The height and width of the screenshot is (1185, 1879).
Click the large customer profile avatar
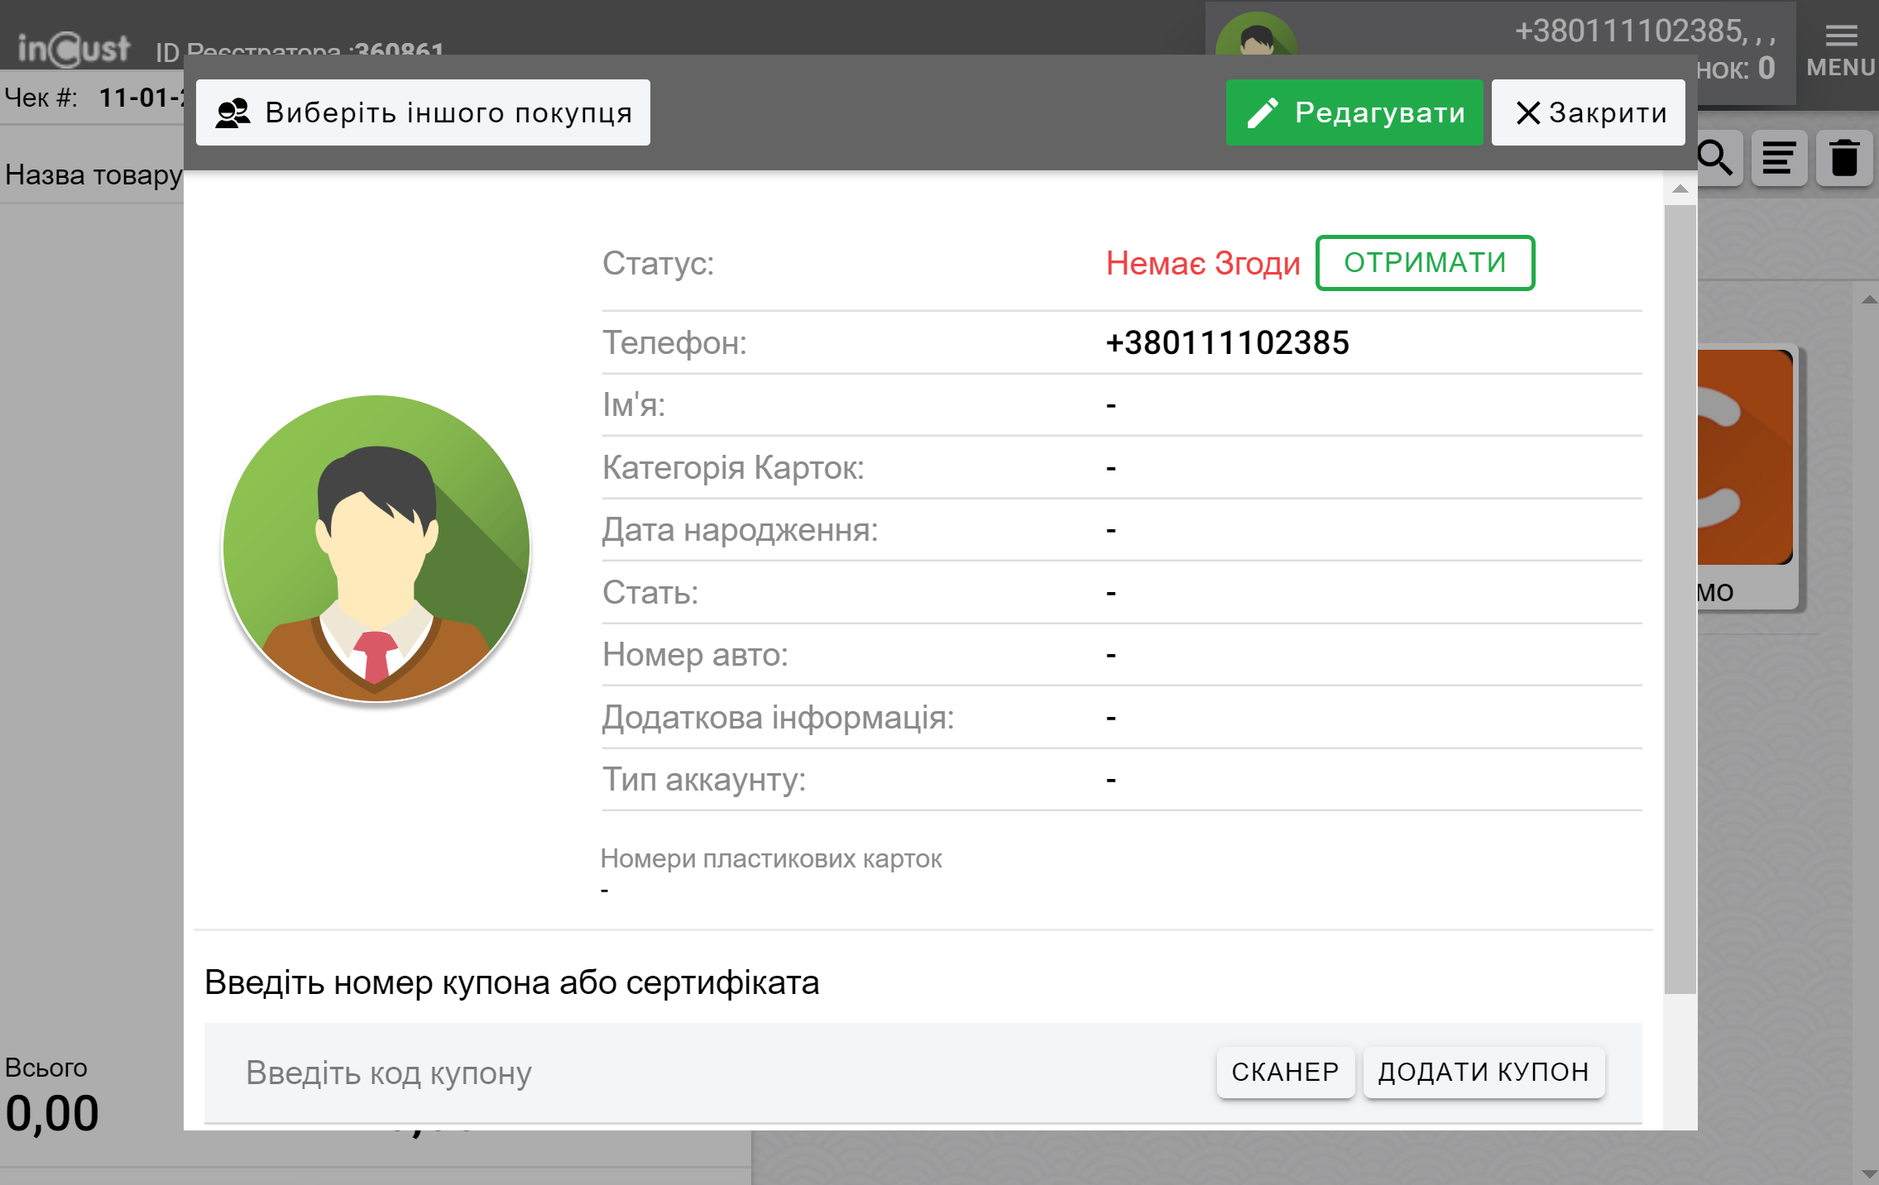pyautogui.click(x=376, y=548)
